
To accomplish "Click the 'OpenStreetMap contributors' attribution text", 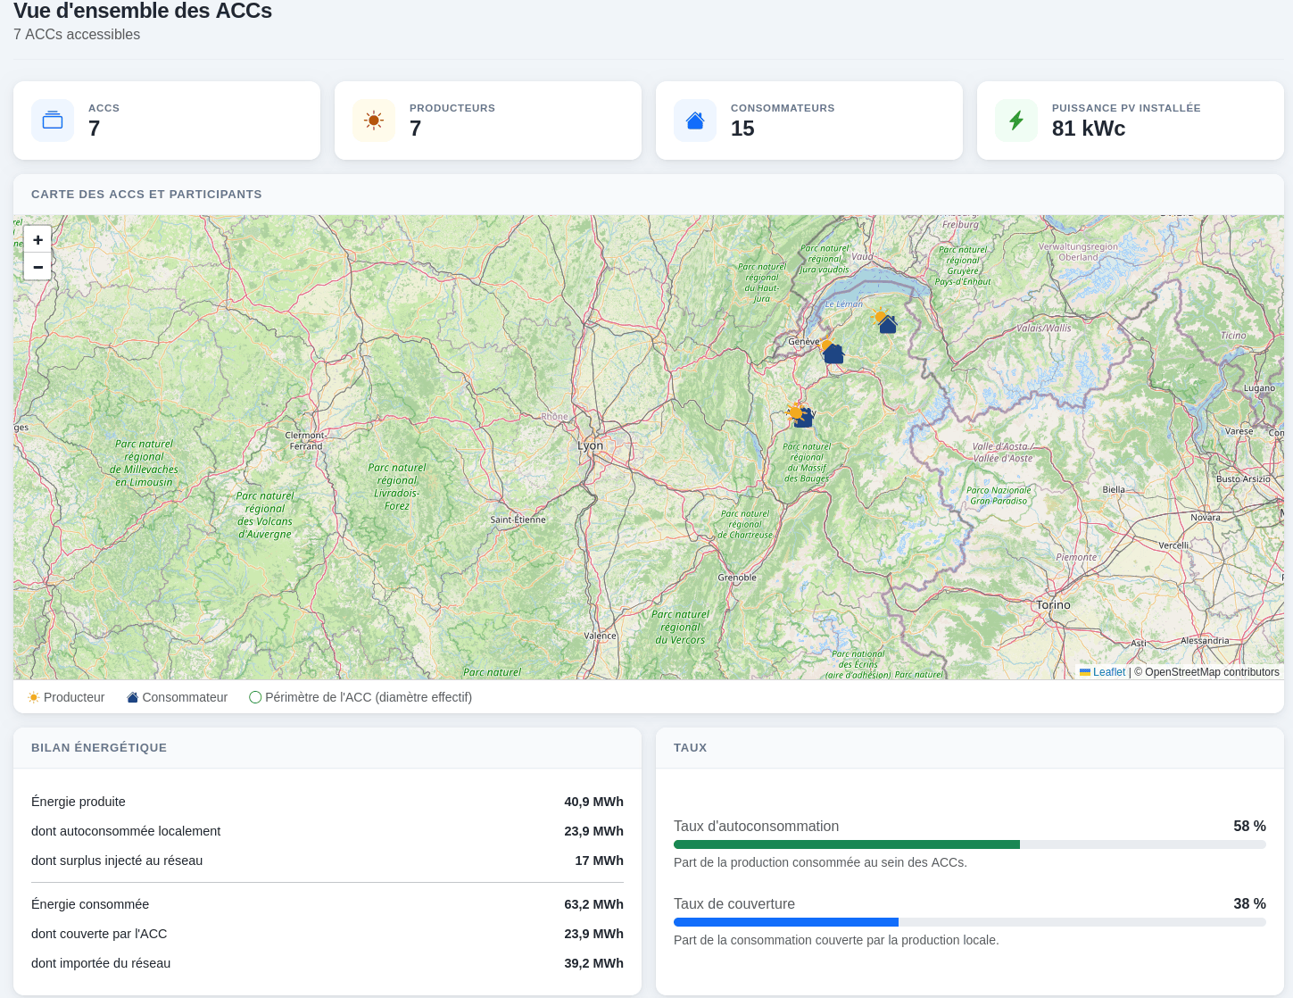I will coord(1212,672).
